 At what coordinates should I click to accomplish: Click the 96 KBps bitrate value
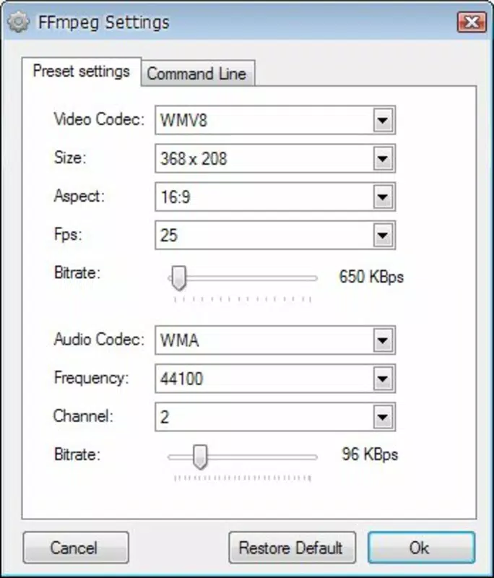(x=370, y=454)
